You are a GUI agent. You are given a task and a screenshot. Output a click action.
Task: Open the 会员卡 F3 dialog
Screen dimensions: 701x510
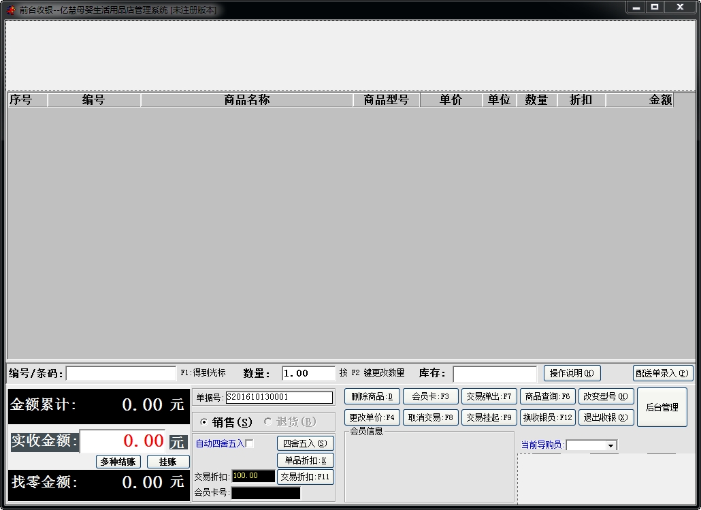tap(430, 396)
